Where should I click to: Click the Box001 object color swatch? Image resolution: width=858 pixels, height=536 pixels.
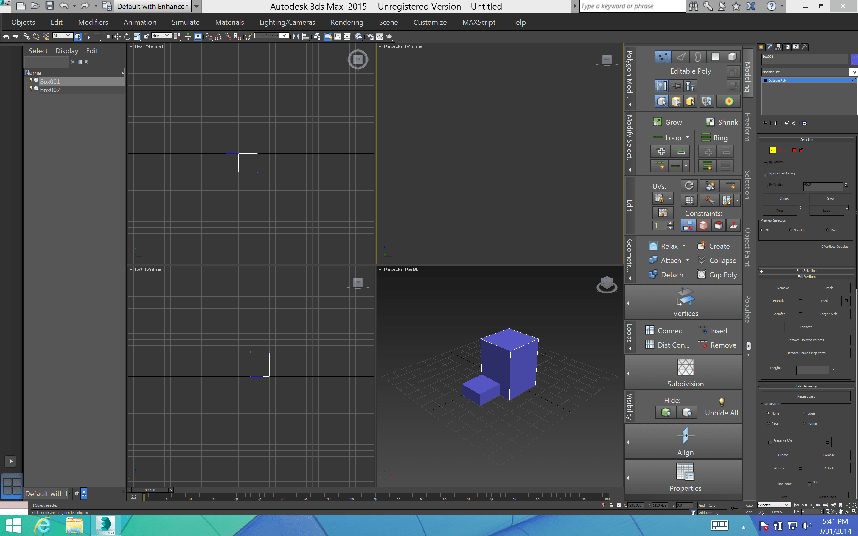pyautogui.click(x=854, y=59)
